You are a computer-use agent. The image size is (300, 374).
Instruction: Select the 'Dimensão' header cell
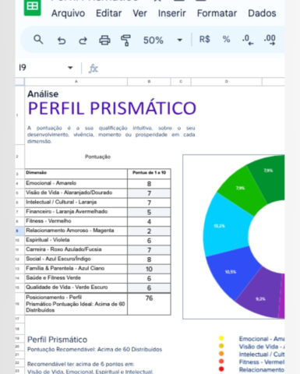(x=76, y=173)
